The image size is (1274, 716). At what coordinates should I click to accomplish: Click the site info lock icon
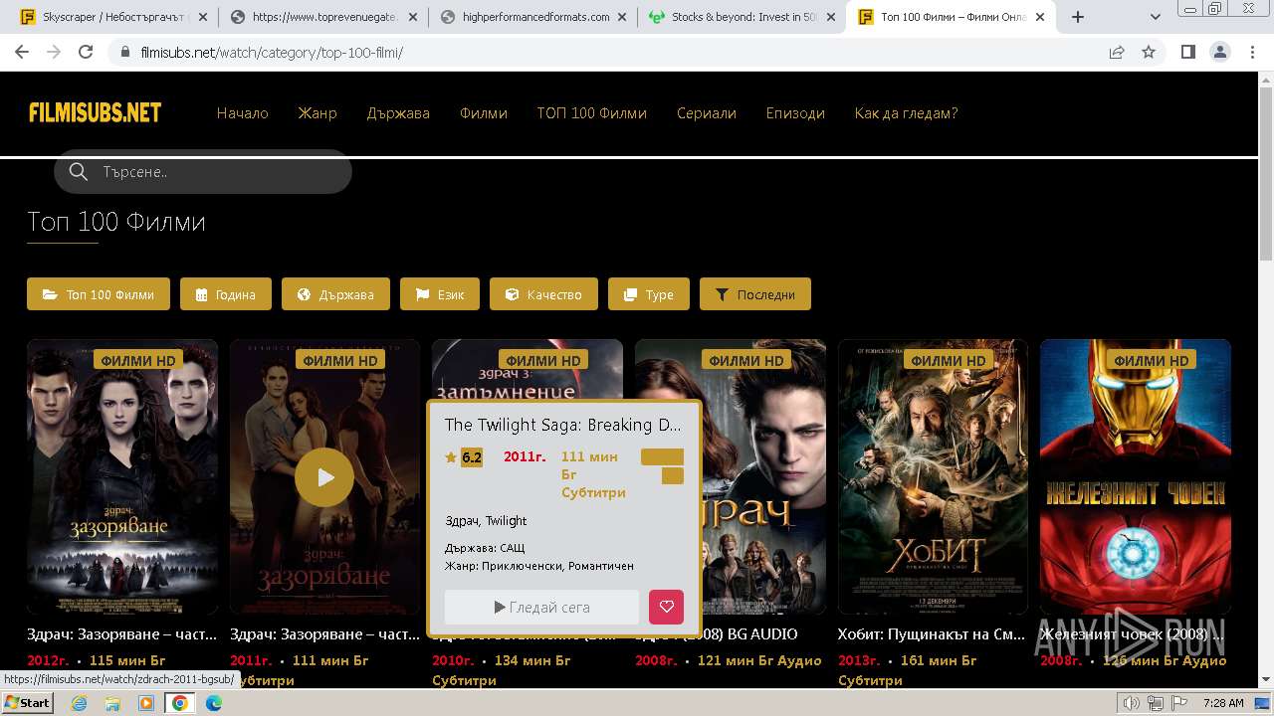pyautogui.click(x=124, y=53)
